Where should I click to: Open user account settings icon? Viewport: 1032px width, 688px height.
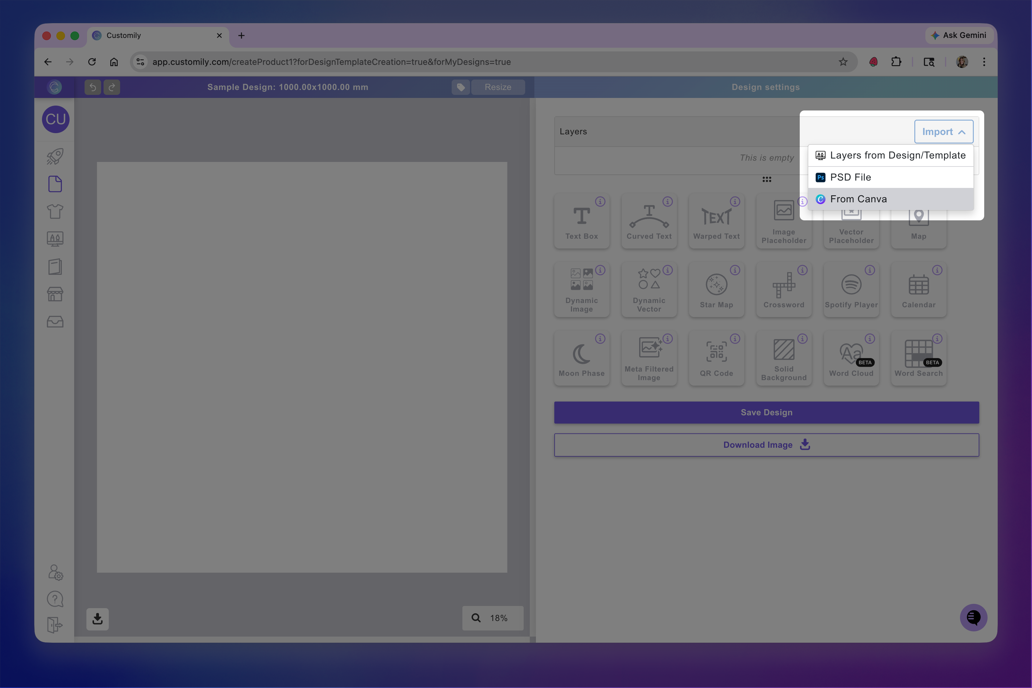(x=55, y=572)
